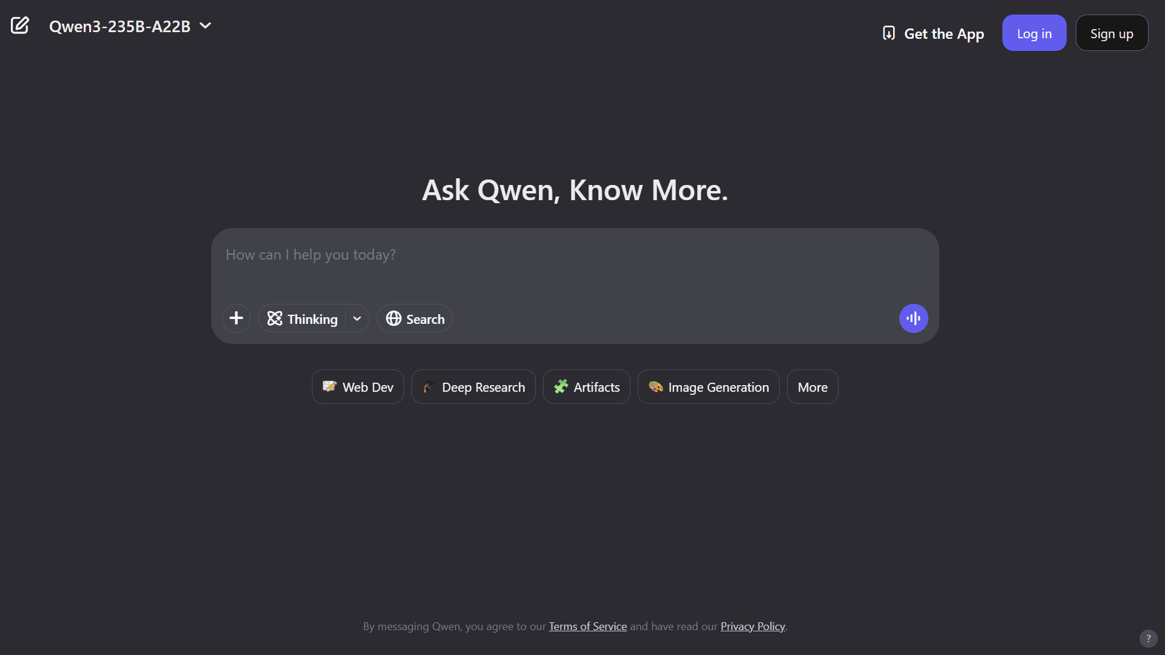Click the Get the App download icon
Viewport: 1165px width, 655px height.
click(889, 33)
